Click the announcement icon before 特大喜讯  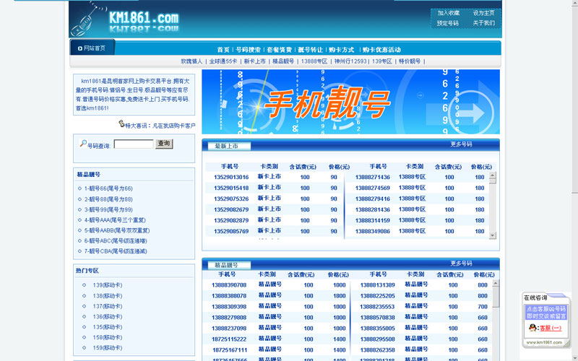(120, 125)
